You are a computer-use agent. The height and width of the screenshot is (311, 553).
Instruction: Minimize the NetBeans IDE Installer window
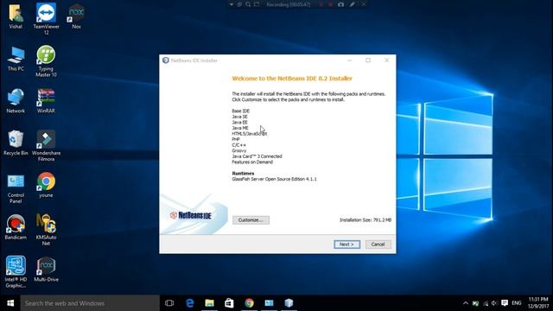(350, 60)
